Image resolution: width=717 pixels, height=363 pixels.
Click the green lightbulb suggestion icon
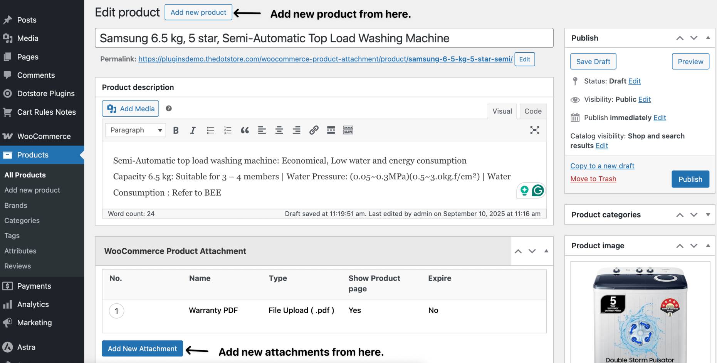pyautogui.click(x=524, y=190)
